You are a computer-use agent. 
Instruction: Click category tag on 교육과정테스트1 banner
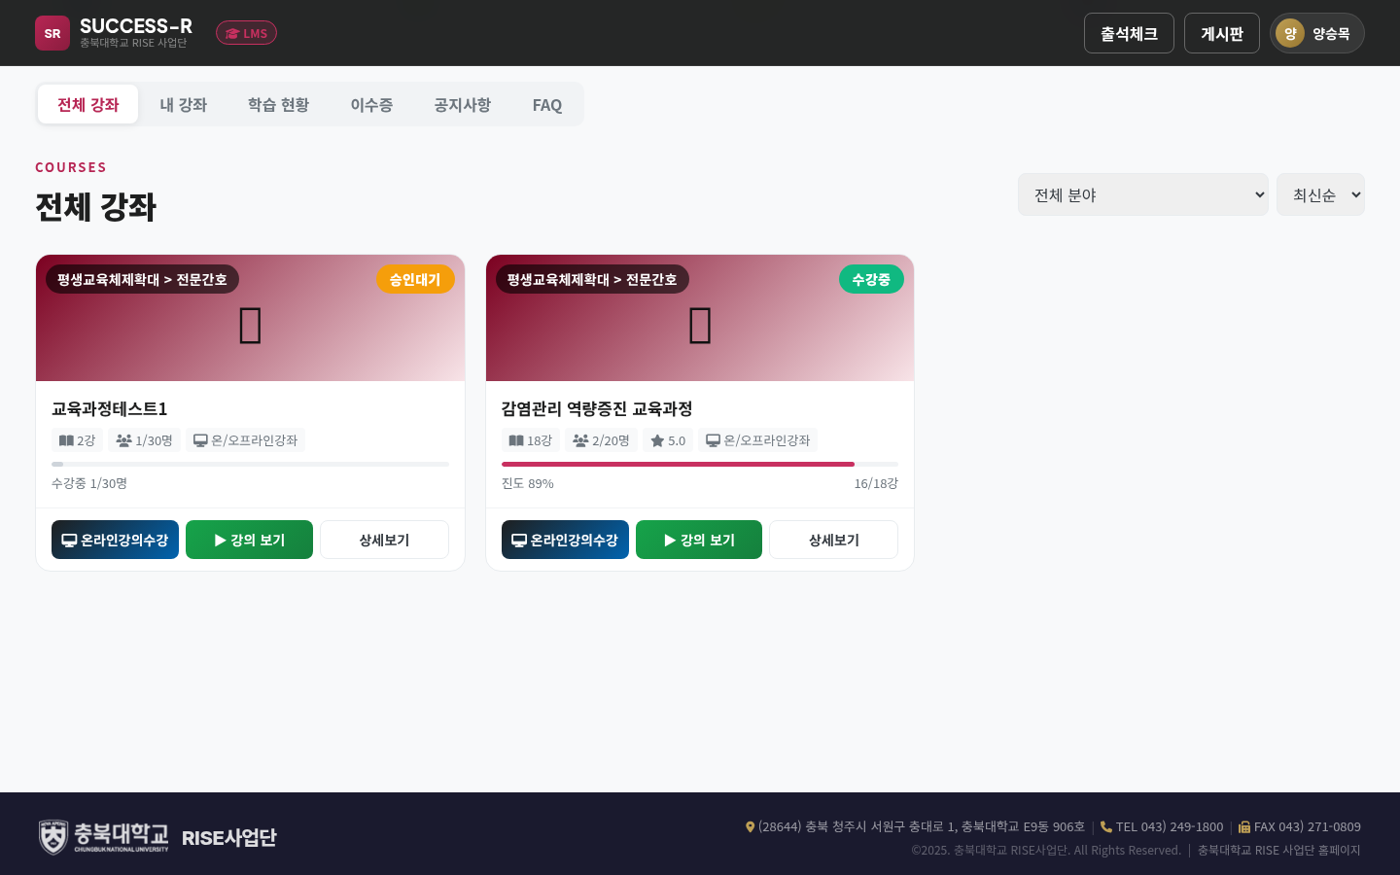click(x=142, y=279)
